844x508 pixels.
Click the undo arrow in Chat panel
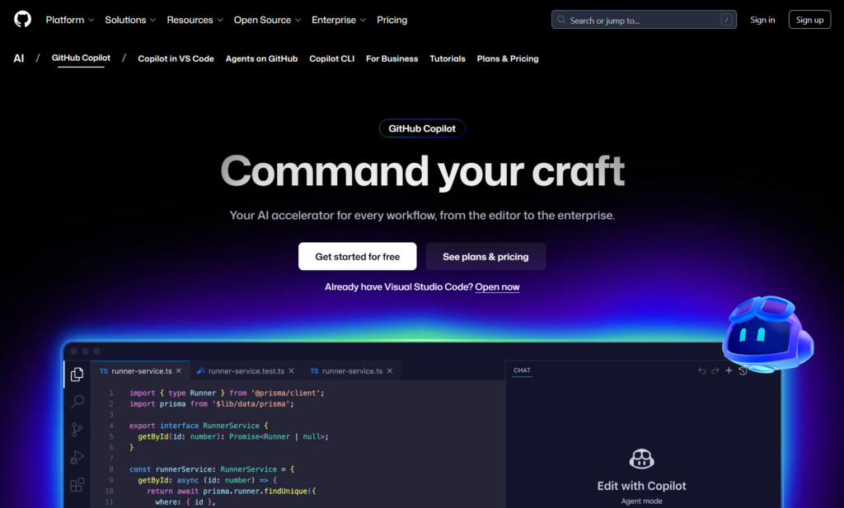click(702, 371)
